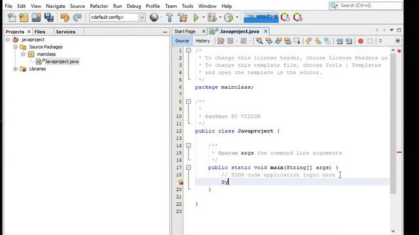Toggle Highlight Search in the editor toolbar
The image size is (419, 235).
pos(287,40)
